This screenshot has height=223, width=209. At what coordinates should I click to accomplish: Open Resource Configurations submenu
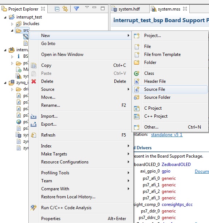pos(81,162)
